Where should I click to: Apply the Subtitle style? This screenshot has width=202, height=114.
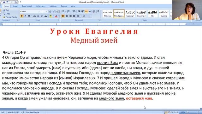pyautogui.click(x=164, y=14)
